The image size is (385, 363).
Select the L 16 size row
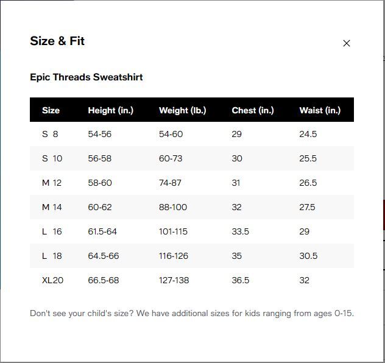192,231
